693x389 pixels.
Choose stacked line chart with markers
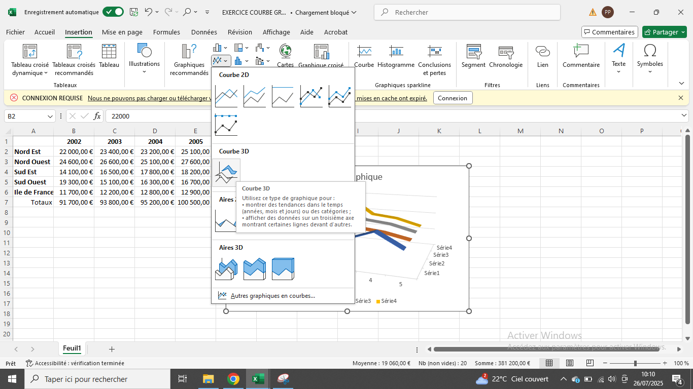pos(340,96)
